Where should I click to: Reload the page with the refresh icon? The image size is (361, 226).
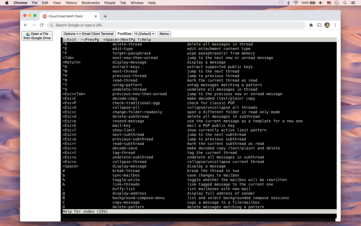(41, 25)
